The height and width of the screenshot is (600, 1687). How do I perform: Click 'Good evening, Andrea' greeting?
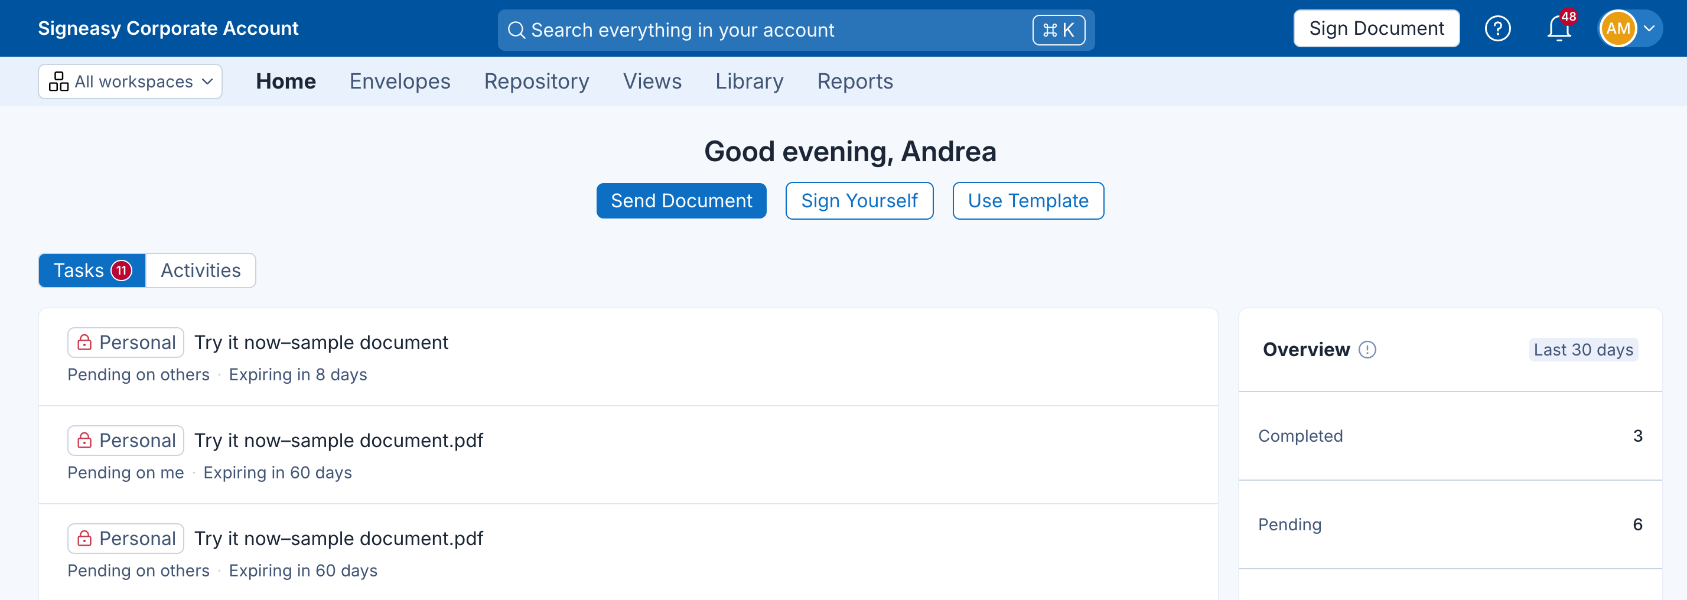[850, 152]
